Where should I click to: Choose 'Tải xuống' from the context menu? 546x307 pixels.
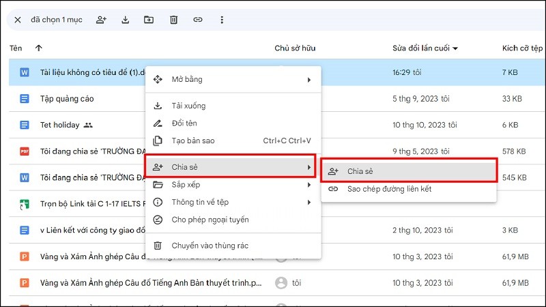tap(233, 106)
